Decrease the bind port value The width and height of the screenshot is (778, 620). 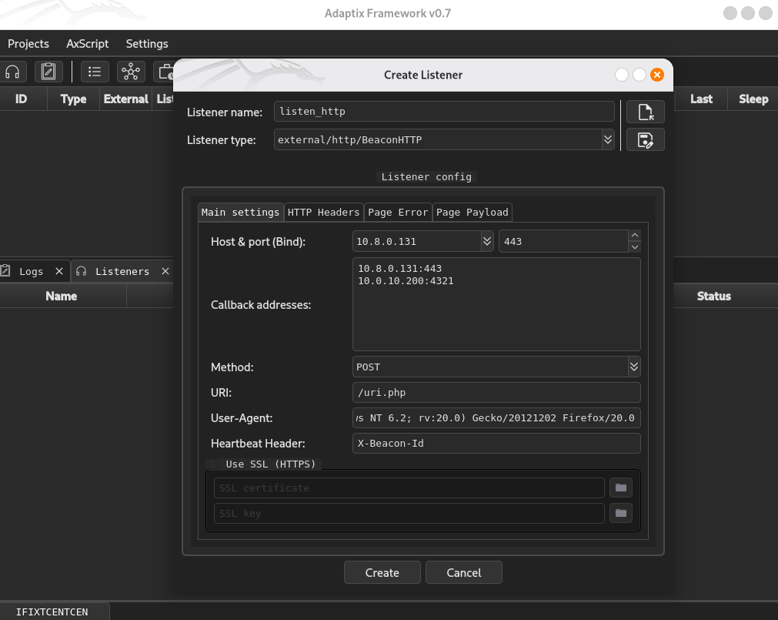point(635,246)
